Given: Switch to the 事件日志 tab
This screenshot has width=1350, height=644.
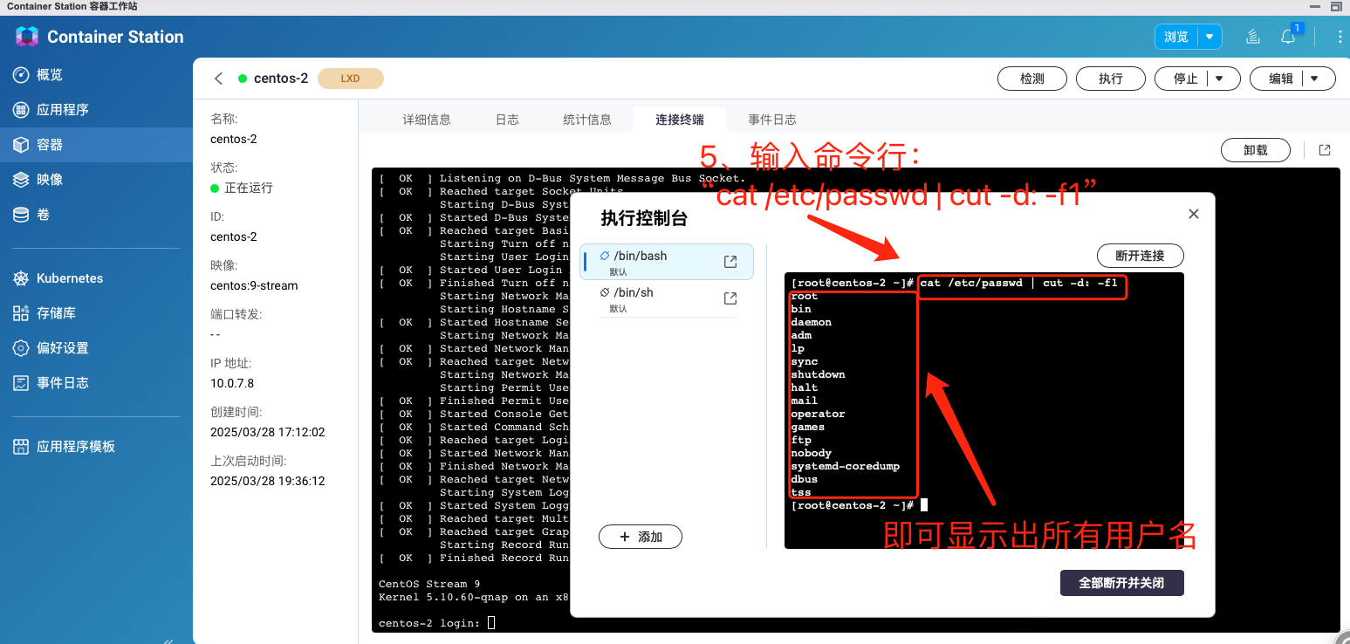Looking at the screenshot, I should 772,120.
